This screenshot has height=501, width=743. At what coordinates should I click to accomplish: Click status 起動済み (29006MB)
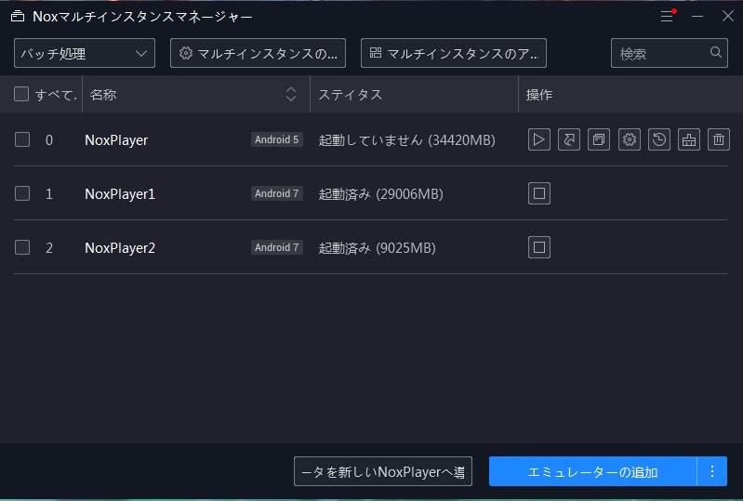point(380,194)
